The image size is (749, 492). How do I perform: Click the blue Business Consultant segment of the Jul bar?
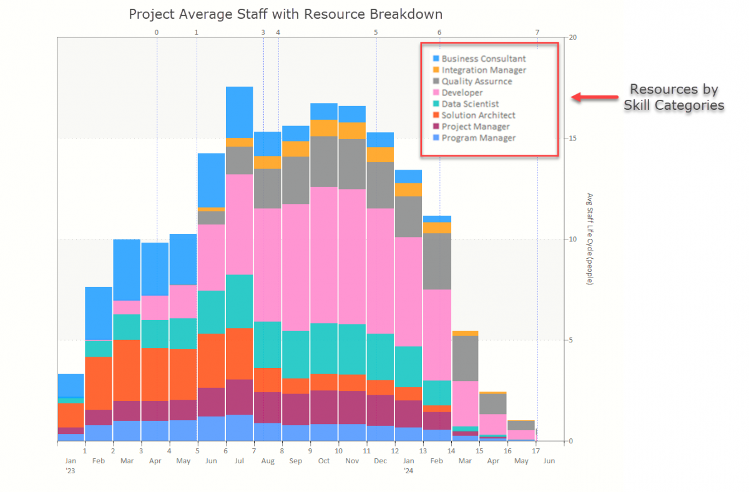click(x=240, y=112)
